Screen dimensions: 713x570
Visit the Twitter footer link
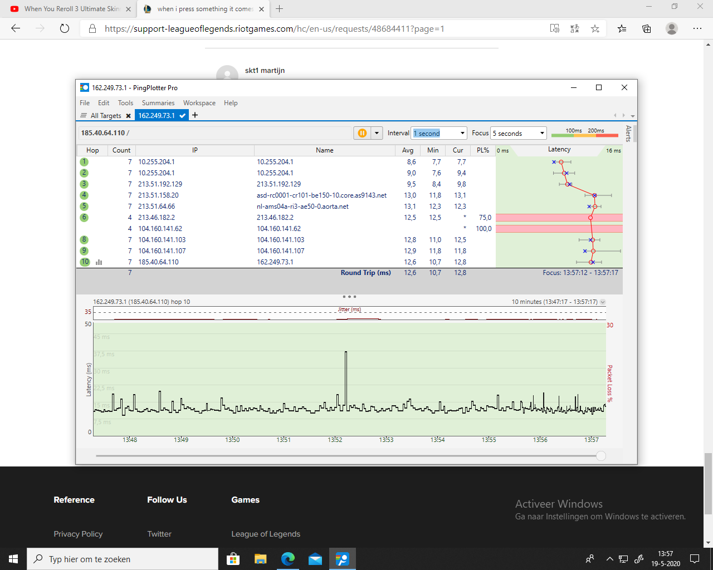(159, 534)
